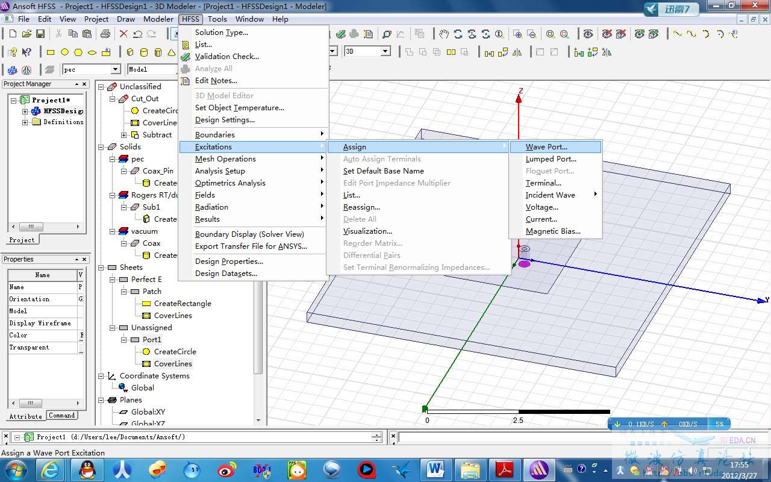Expand the Subtract tree node
771x482 pixels.
[x=124, y=135]
